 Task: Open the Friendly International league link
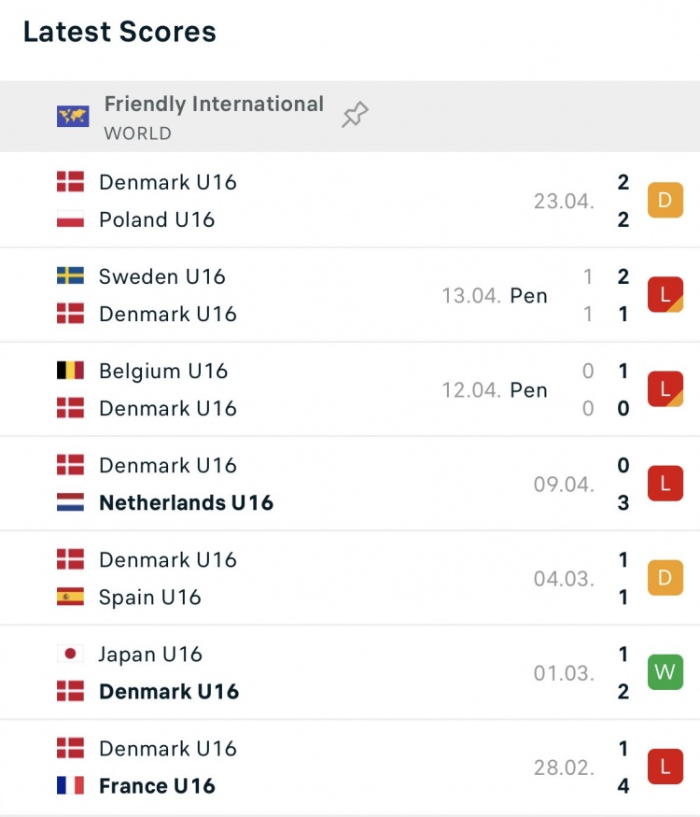pyautogui.click(x=214, y=105)
